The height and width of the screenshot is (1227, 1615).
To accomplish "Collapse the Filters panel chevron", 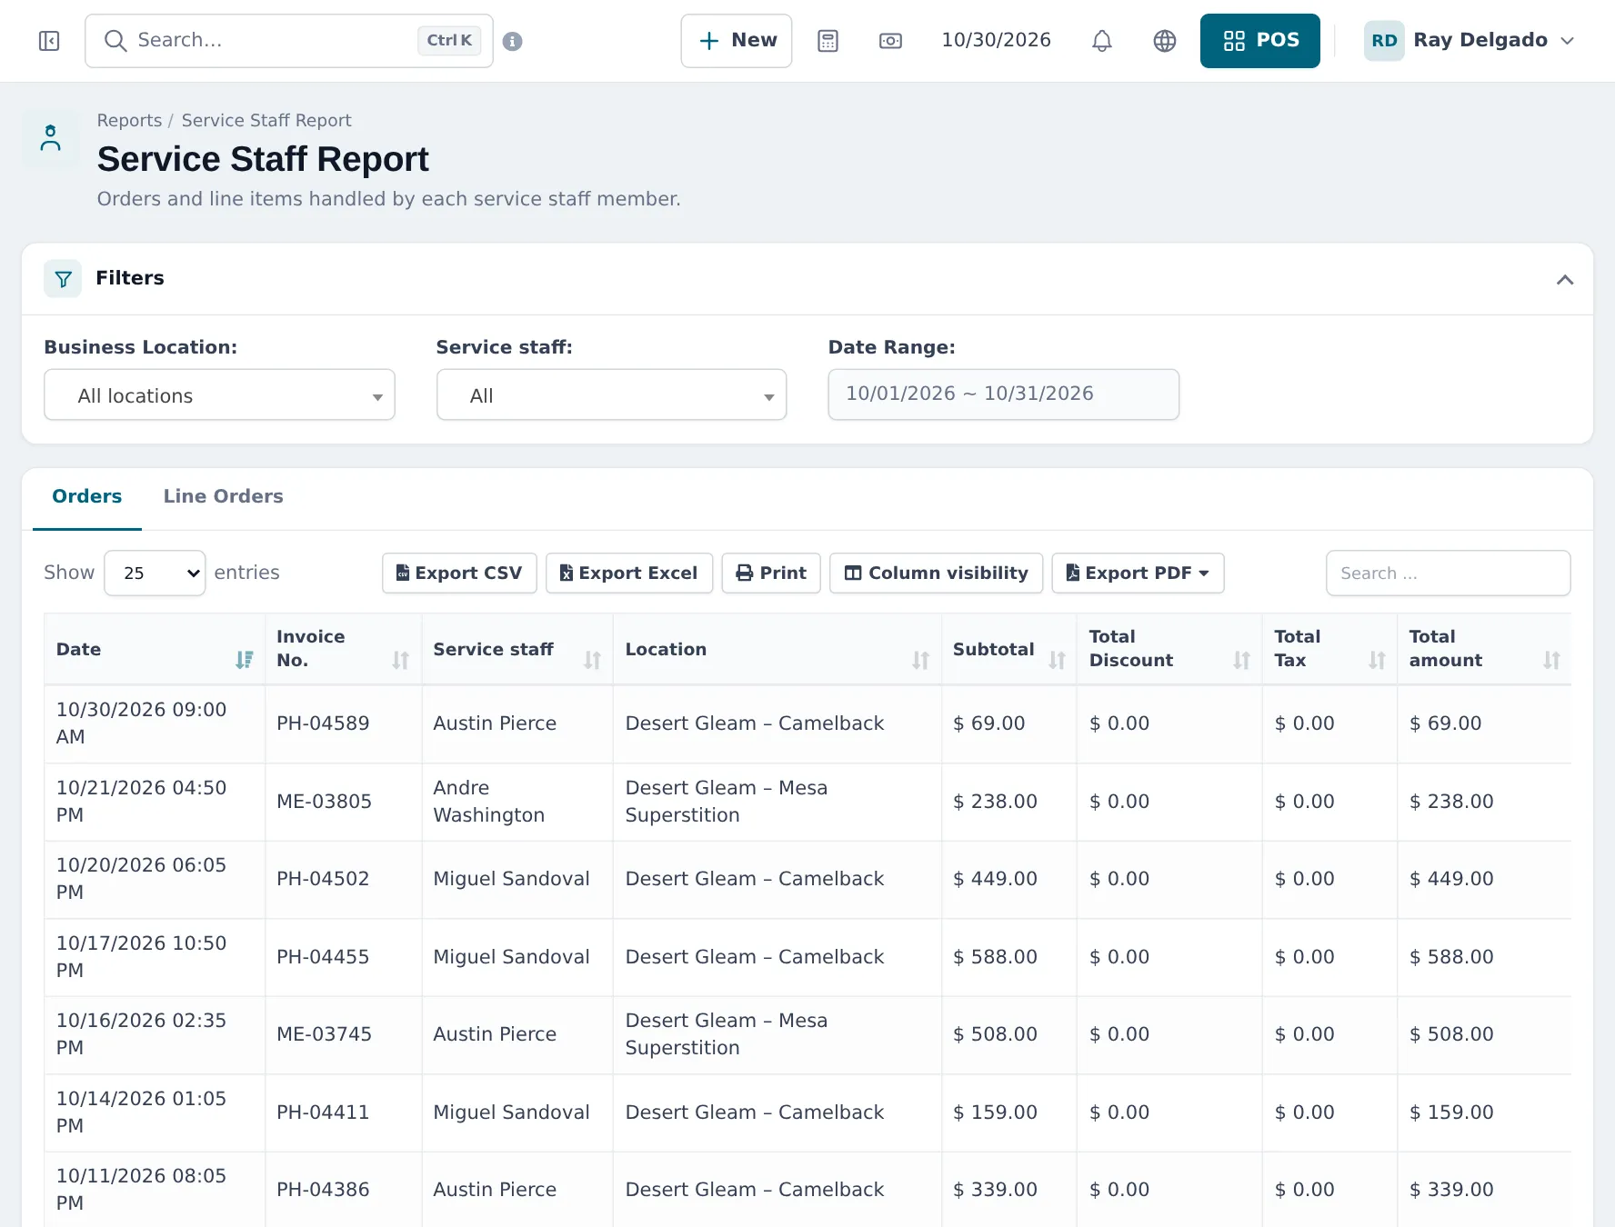I will (x=1564, y=279).
